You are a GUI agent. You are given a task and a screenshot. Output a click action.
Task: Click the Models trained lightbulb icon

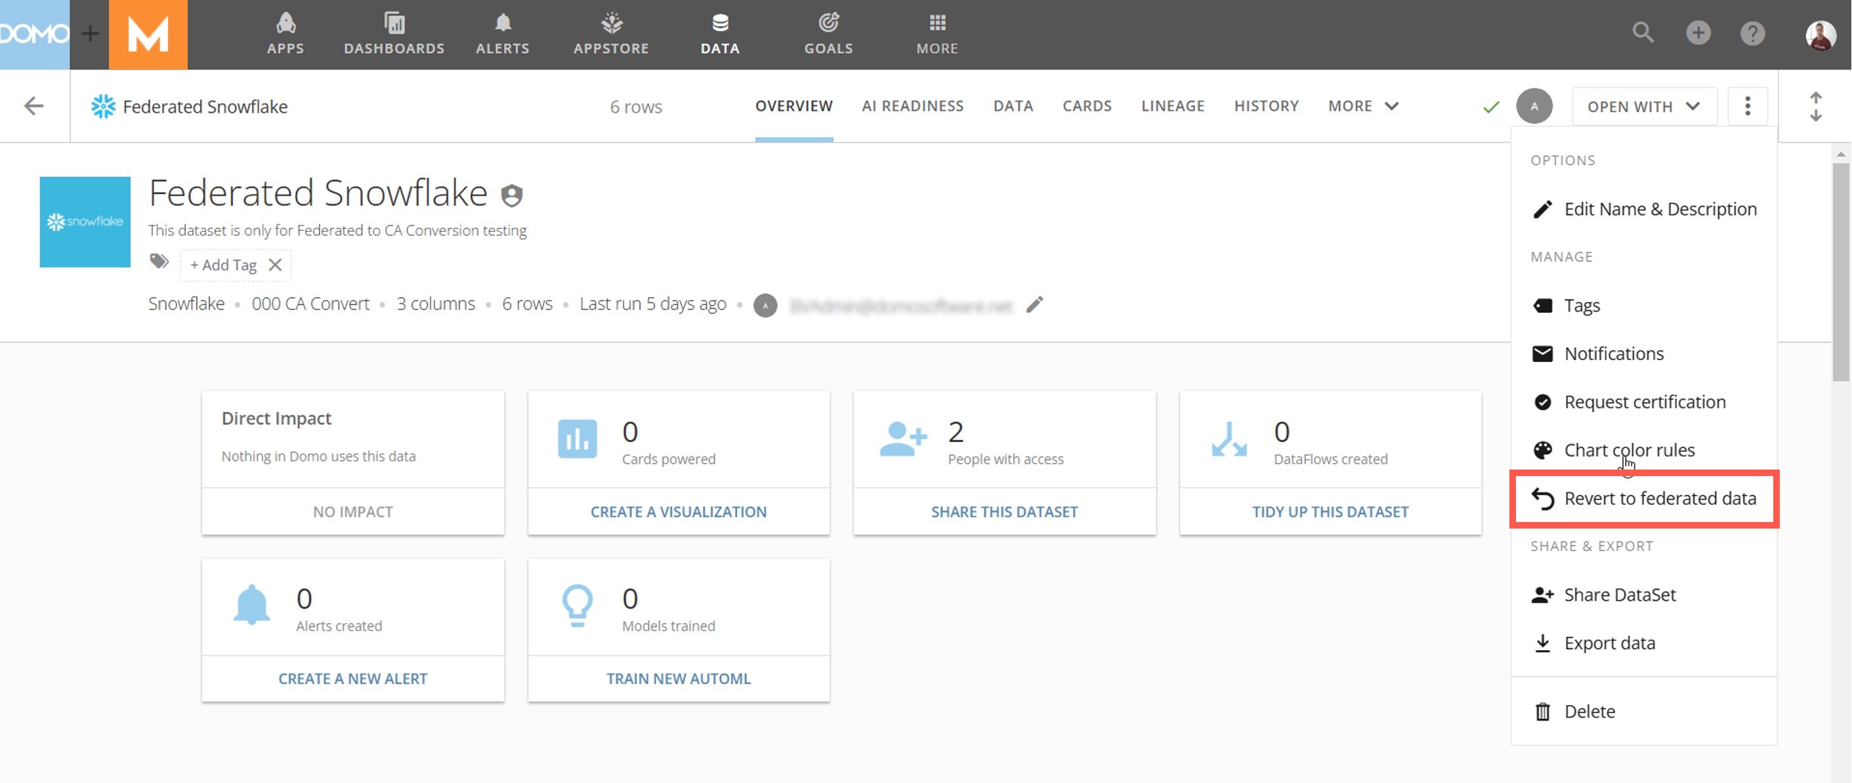[x=578, y=605]
